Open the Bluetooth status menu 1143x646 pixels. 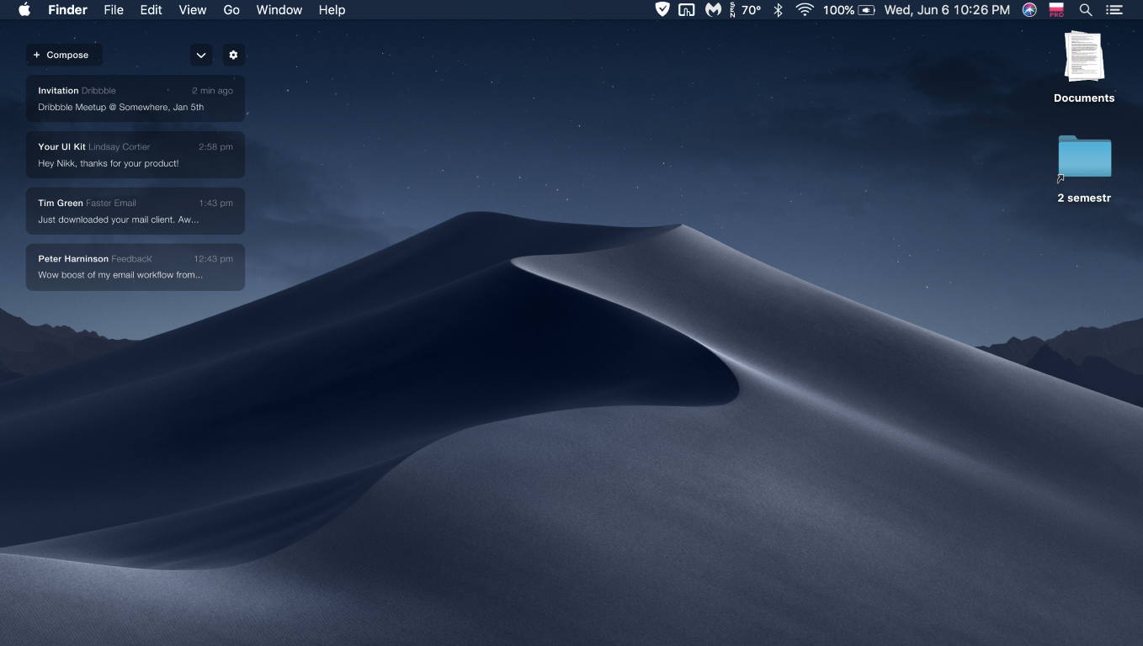coord(779,10)
